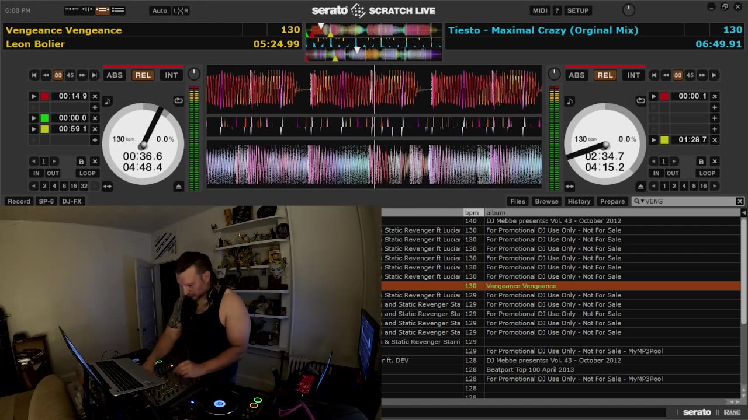Open the Browse panel
Viewport: 748px width, 420px height.
[546, 201]
